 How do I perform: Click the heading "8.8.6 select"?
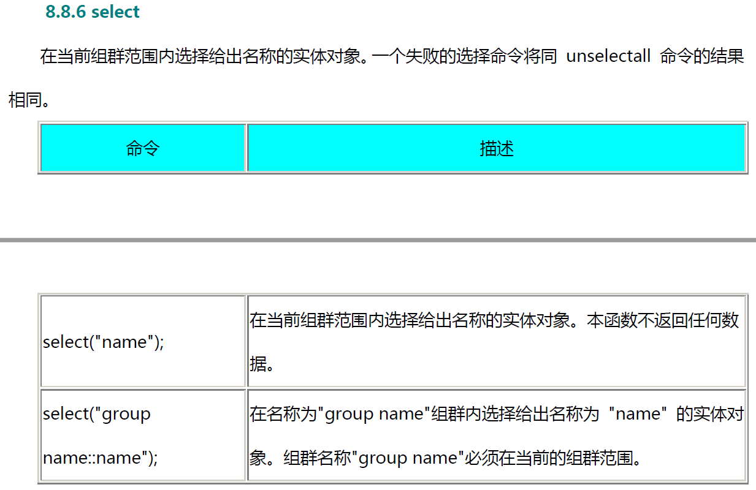click(x=91, y=12)
